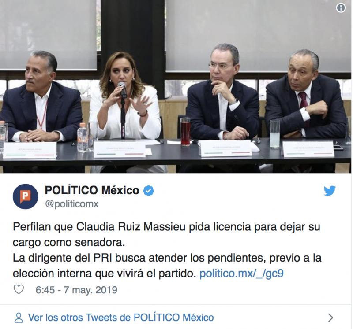Select Ver los otros Tweets de POLÍTICO México
The image size is (353, 329).
pos(121,318)
